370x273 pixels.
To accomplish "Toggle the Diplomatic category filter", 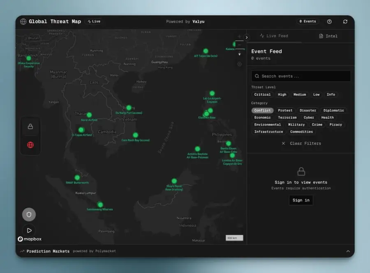I will point(334,110).
